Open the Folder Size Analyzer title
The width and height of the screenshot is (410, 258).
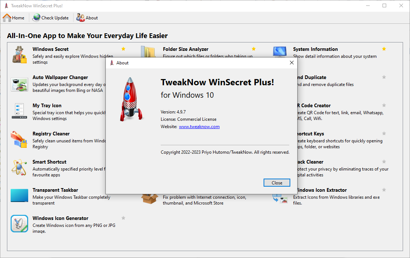pos(186,49)
